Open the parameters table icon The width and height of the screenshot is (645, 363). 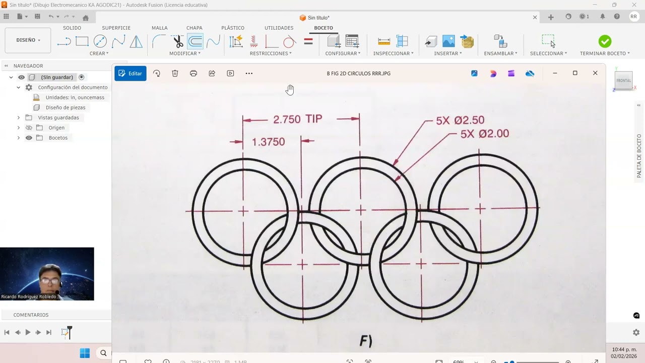[x=352, y=41]
